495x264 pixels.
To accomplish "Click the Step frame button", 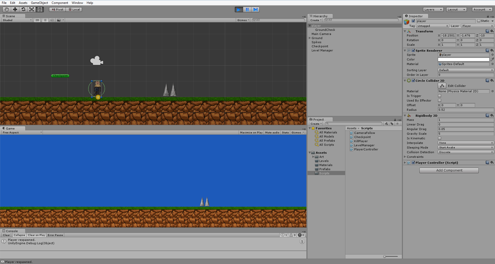I will [255, 10].
